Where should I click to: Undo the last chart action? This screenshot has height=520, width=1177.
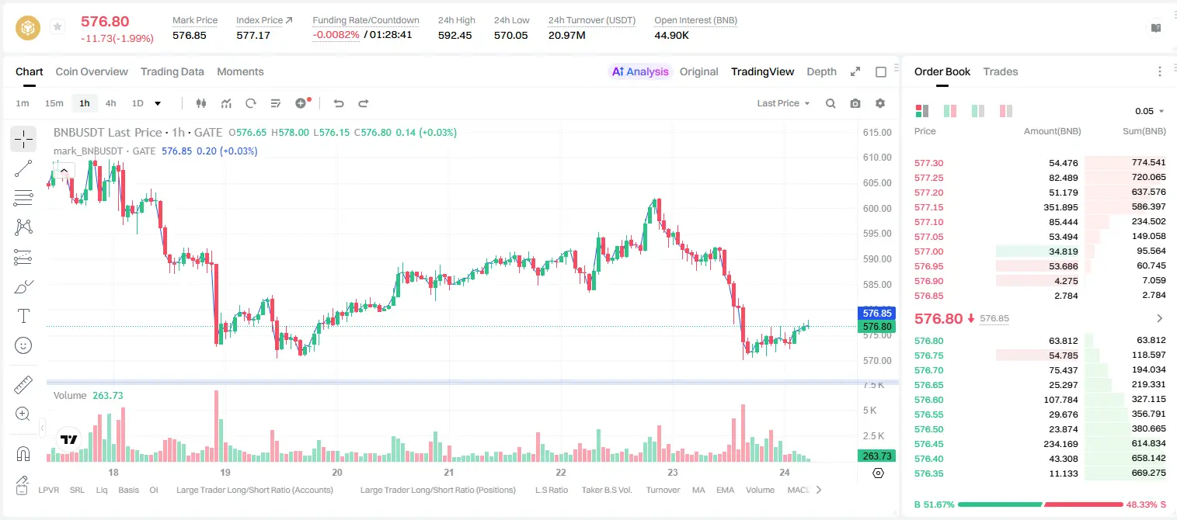339,103
